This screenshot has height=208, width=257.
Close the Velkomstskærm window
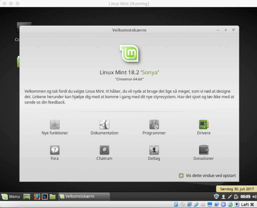click(x=233, y=30)
